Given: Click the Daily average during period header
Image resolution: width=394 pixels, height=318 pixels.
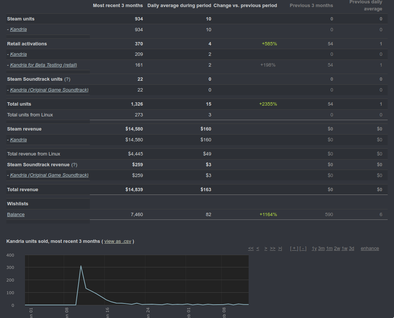Looking at the screenshot, I should tap(179, 6).
